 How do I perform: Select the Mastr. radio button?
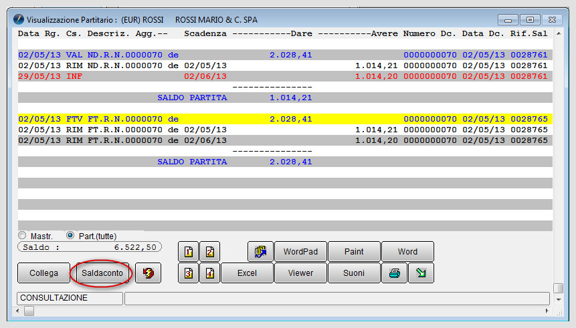pyautogui.click(x=22, y=236)
